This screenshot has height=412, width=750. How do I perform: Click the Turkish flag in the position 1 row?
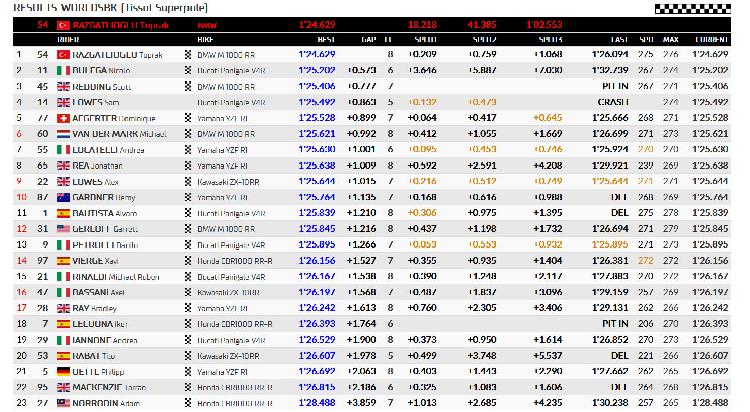[64, 55]
